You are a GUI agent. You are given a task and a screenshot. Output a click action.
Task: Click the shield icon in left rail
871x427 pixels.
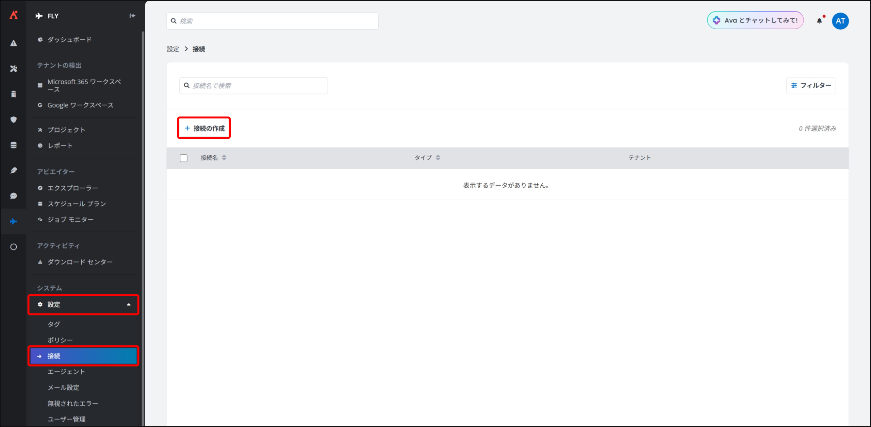click(x=14, y=120)
